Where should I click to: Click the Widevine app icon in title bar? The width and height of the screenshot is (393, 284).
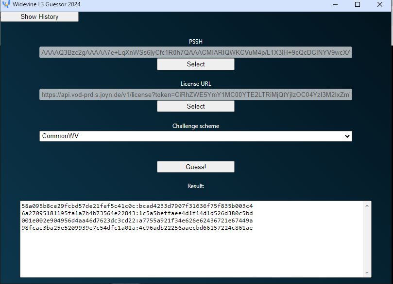click(6, 4)
